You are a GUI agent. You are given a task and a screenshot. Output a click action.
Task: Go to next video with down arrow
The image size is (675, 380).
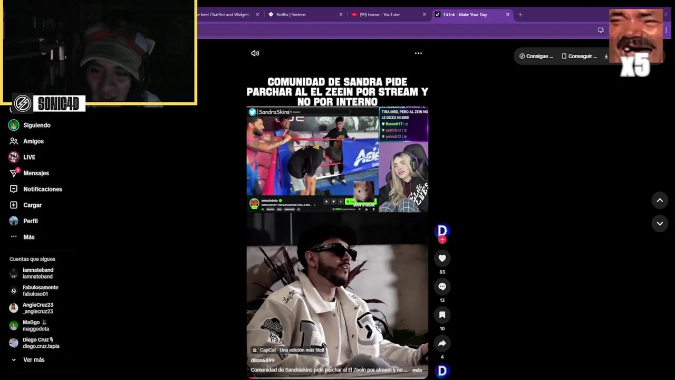tap(660, 224)
